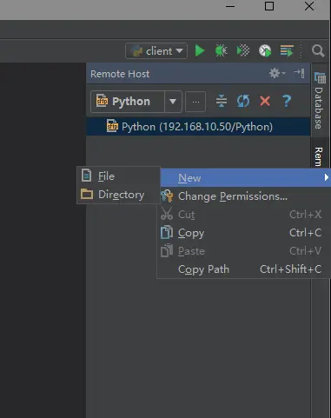Open the client run configuration dropdown

pos(156,51)
